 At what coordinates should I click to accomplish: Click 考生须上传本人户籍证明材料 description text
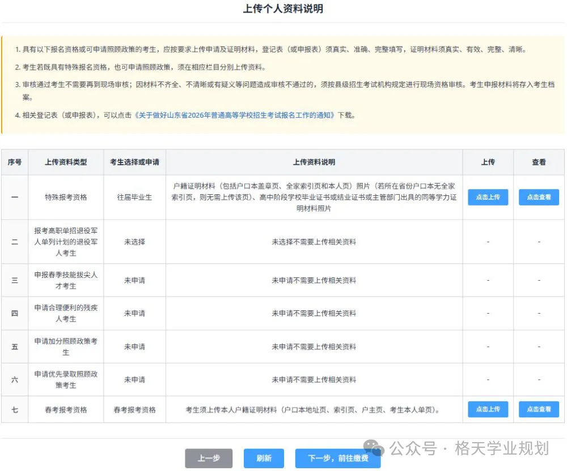pos(314,410)
